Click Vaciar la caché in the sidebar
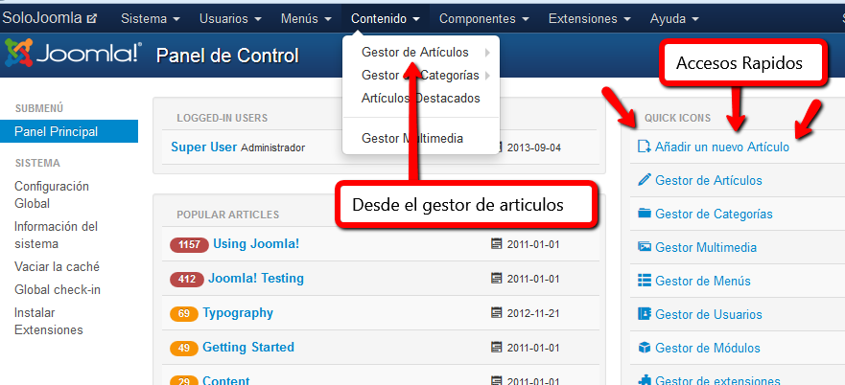Viewport: 845px width, 385px height. (x=57, y=267)
